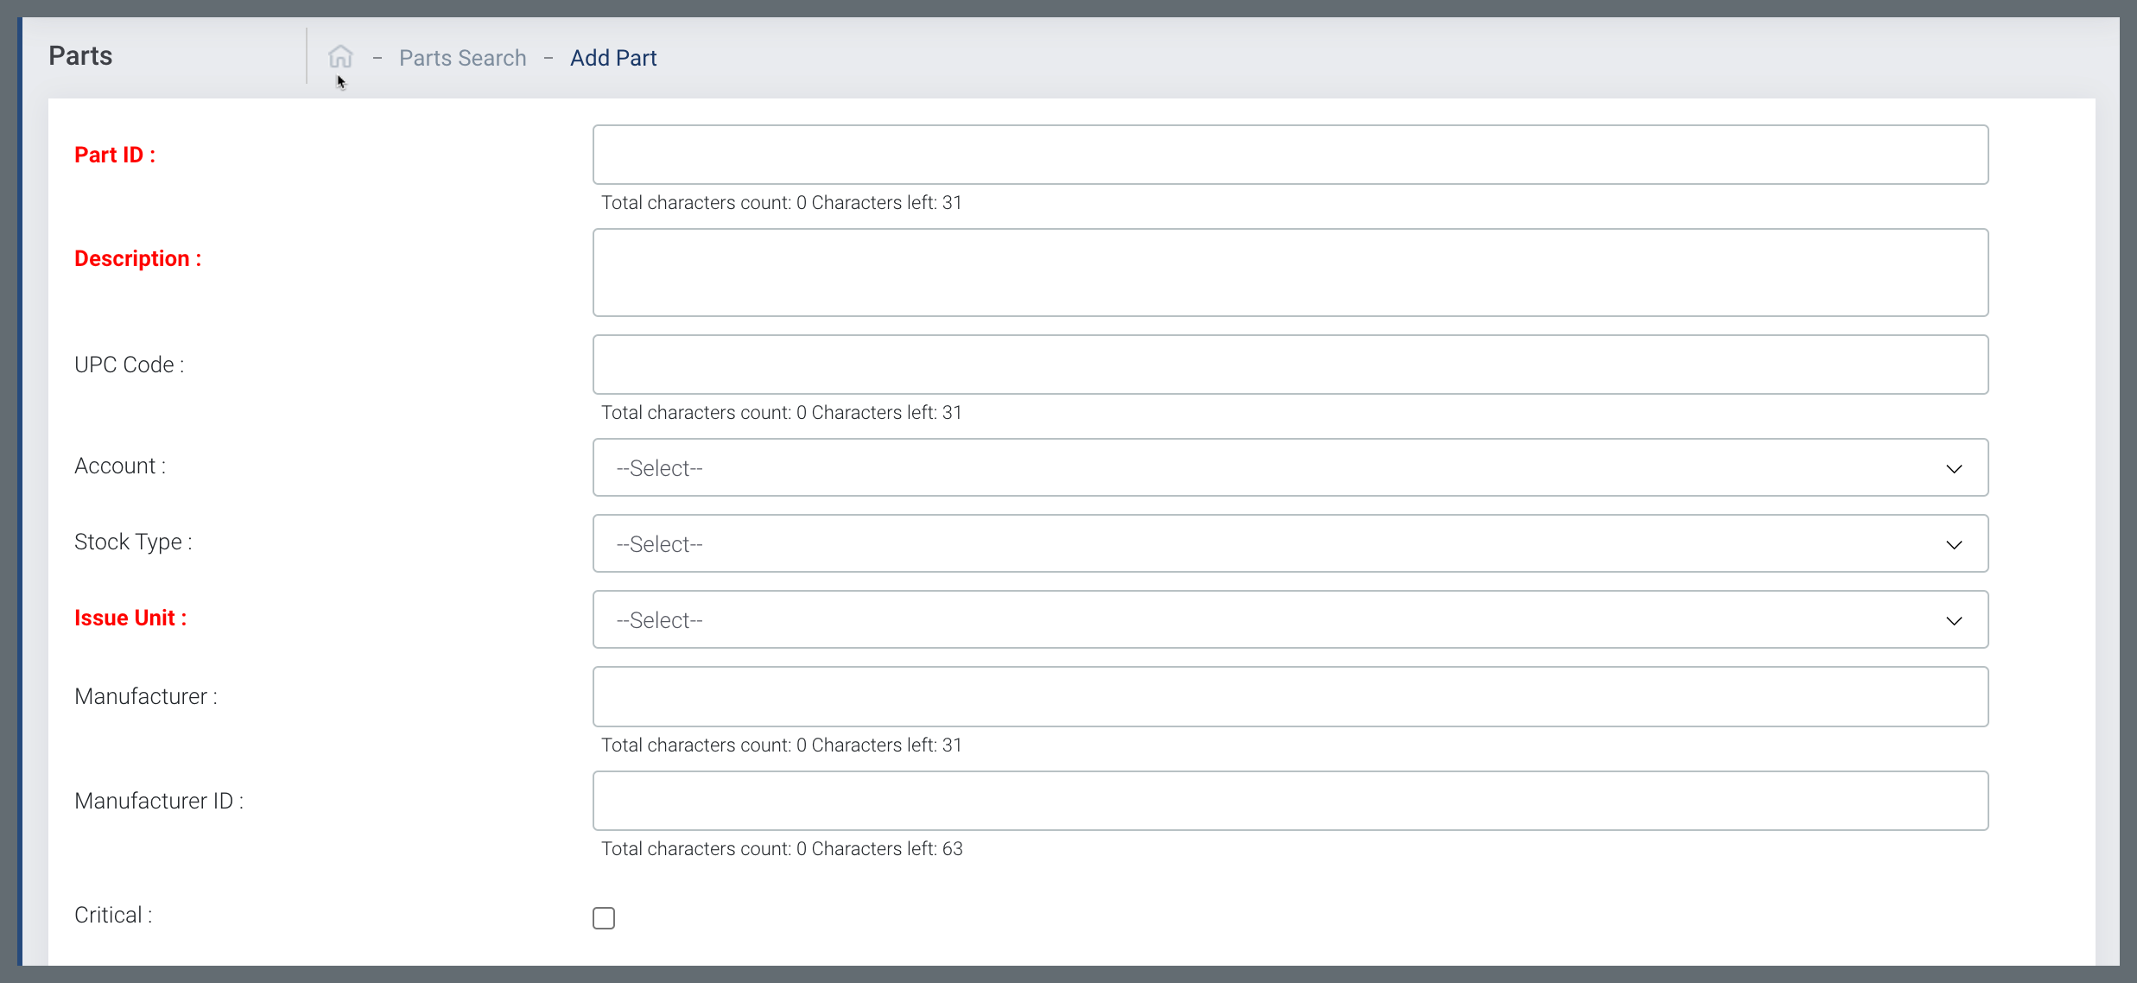This screenshot has height=983, width=2137.
Task: Click into the Description text area
Action: click(x=1290, y=272)
